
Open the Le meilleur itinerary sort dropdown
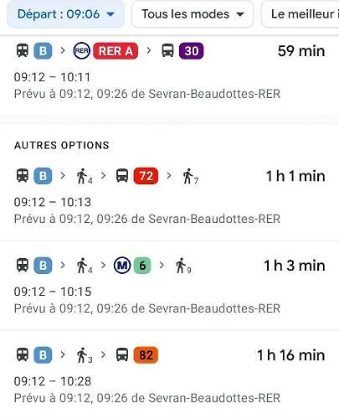pyautogui.click(x=300, y=14)
